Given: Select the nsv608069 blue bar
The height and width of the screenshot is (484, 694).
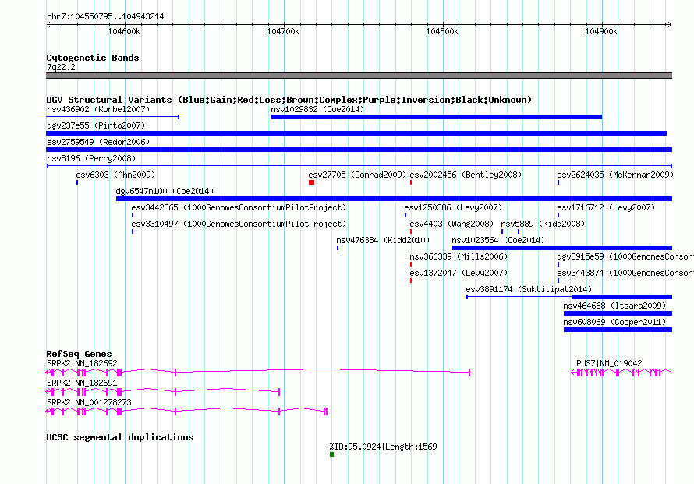Looking at the screenshot, I should tap(618, 330).
